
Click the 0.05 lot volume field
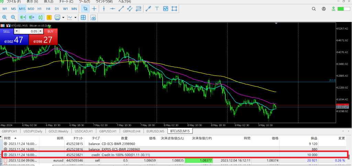[30, 31]
